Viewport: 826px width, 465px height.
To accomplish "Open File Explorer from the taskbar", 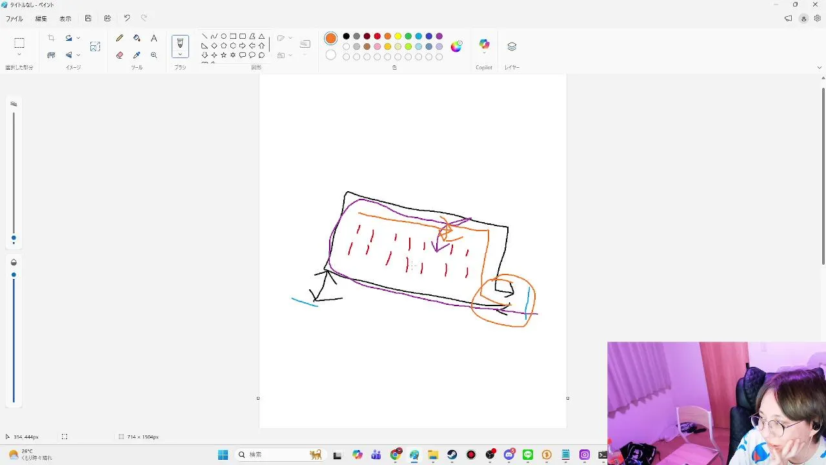I will click(x=433, y=455).
